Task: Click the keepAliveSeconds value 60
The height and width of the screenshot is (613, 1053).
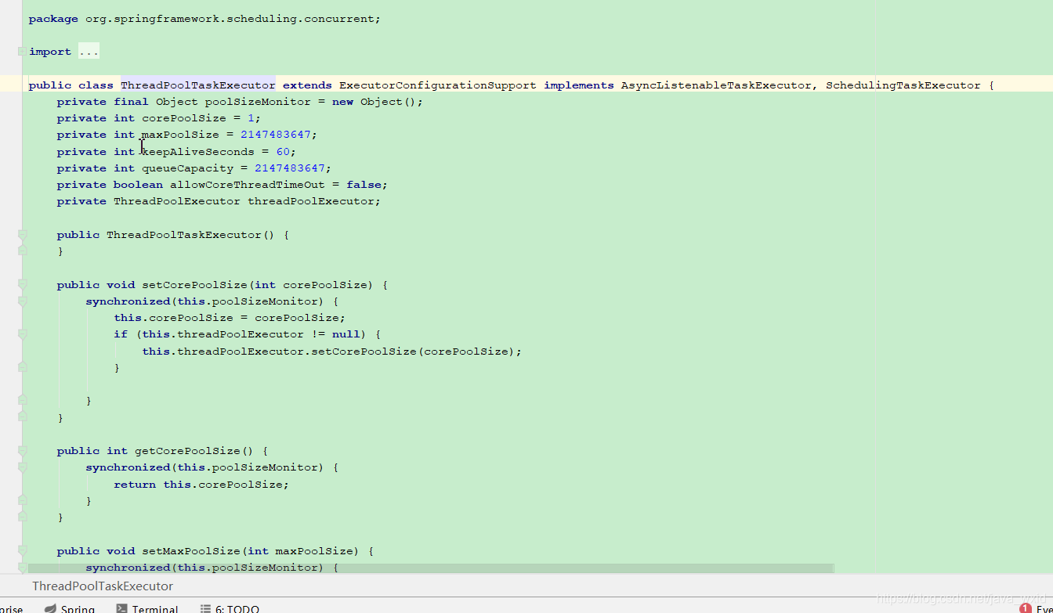Action: (x=283, y=151)
